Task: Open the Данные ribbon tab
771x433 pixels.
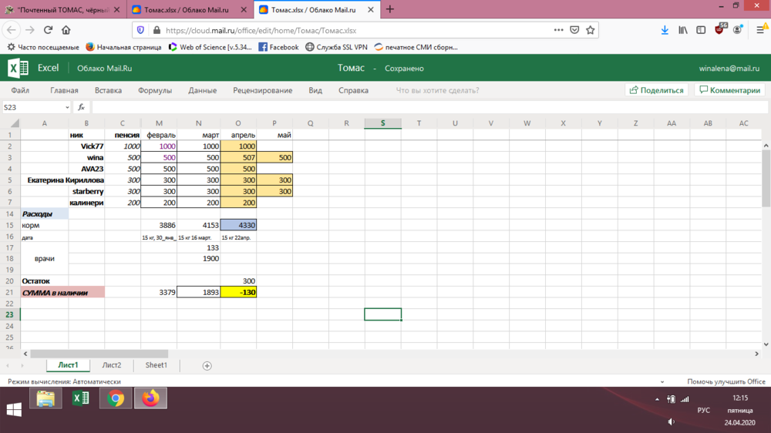Action: (x=202, y=90)
